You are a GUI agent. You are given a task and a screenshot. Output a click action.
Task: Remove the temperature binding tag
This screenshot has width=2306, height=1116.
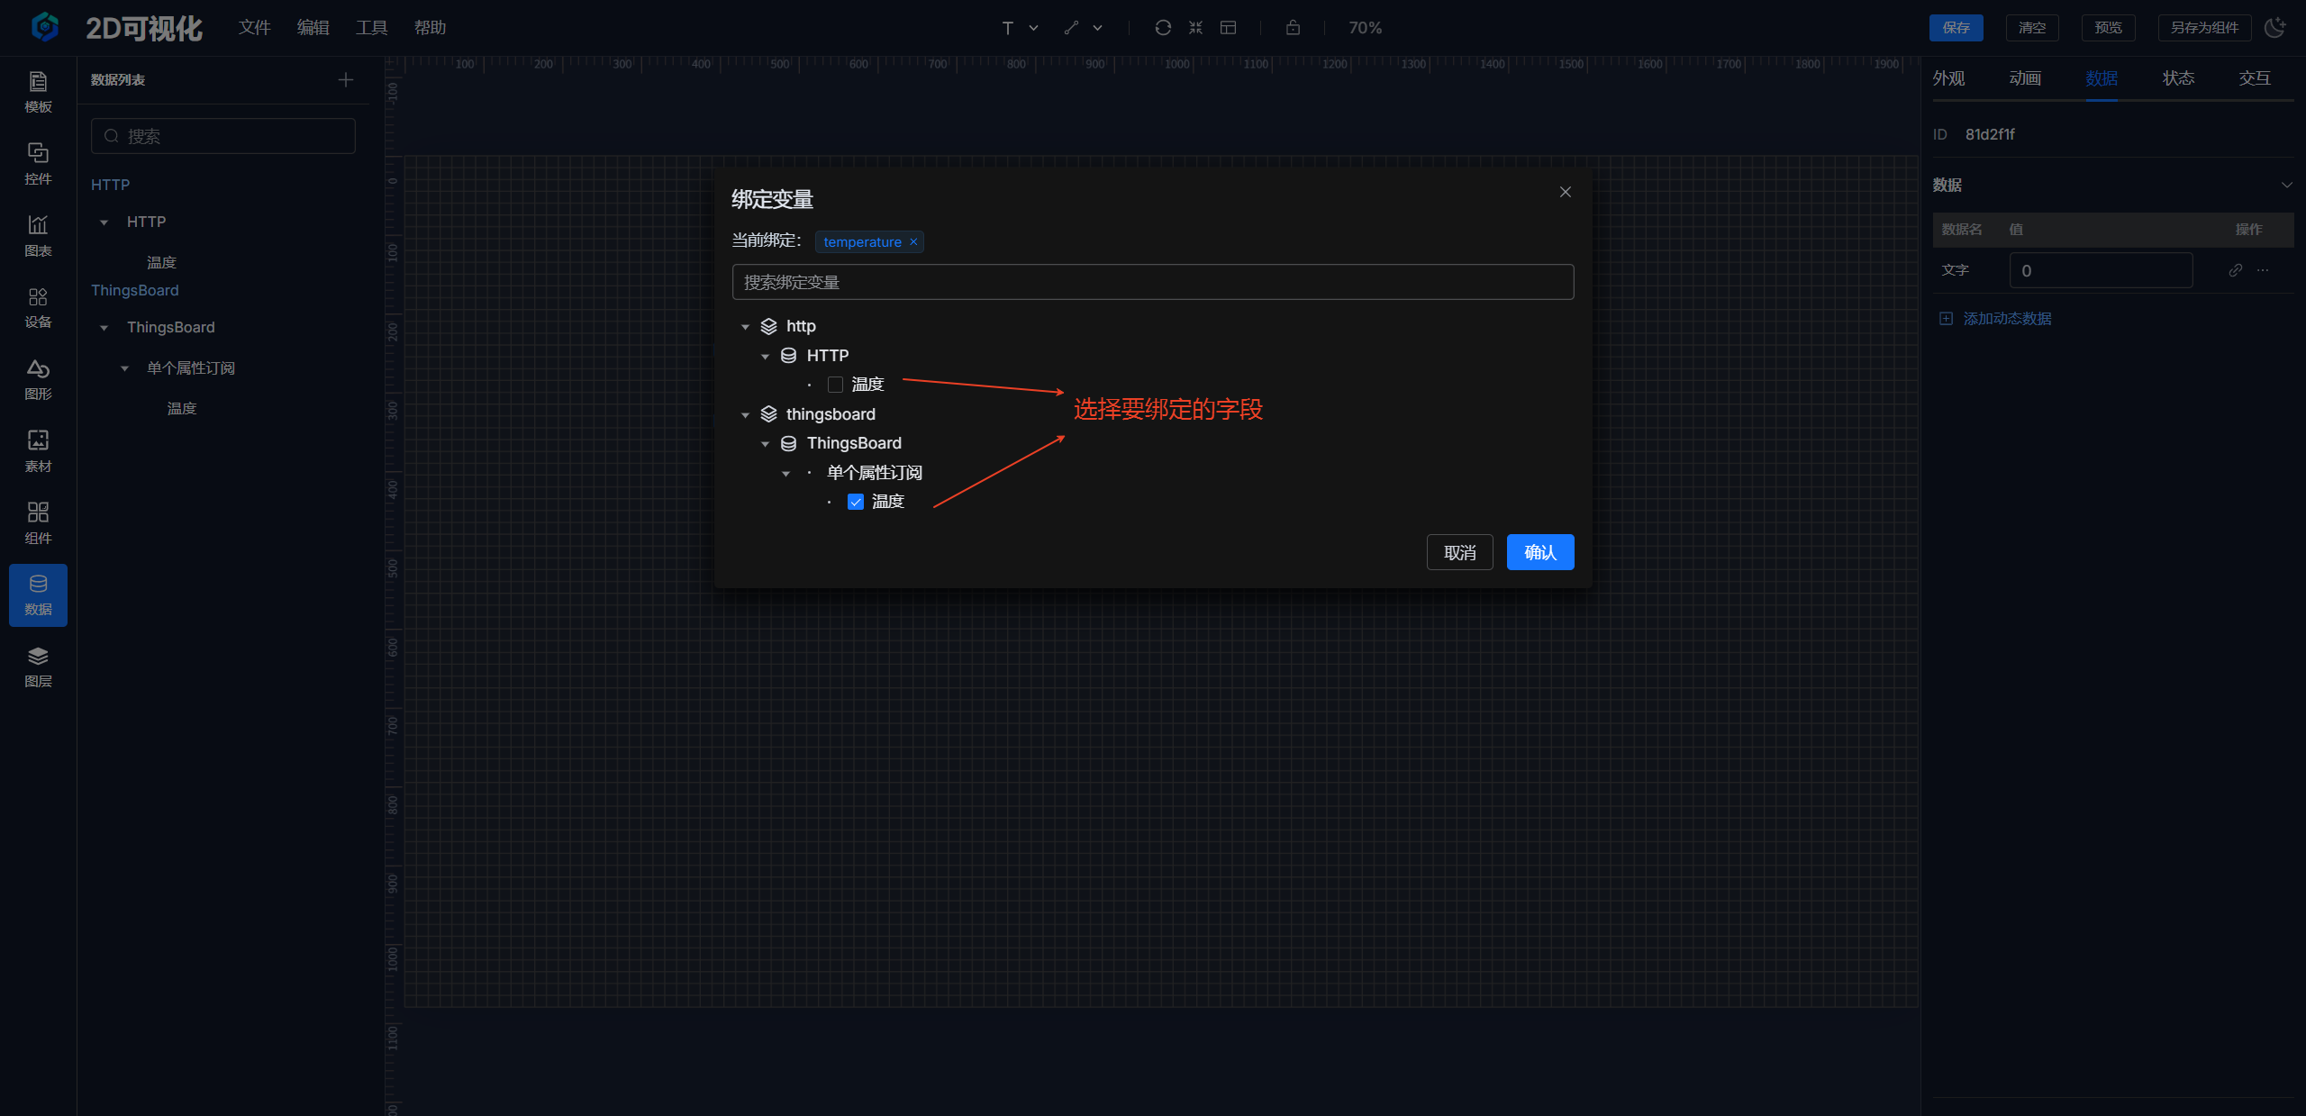(913, 242)
